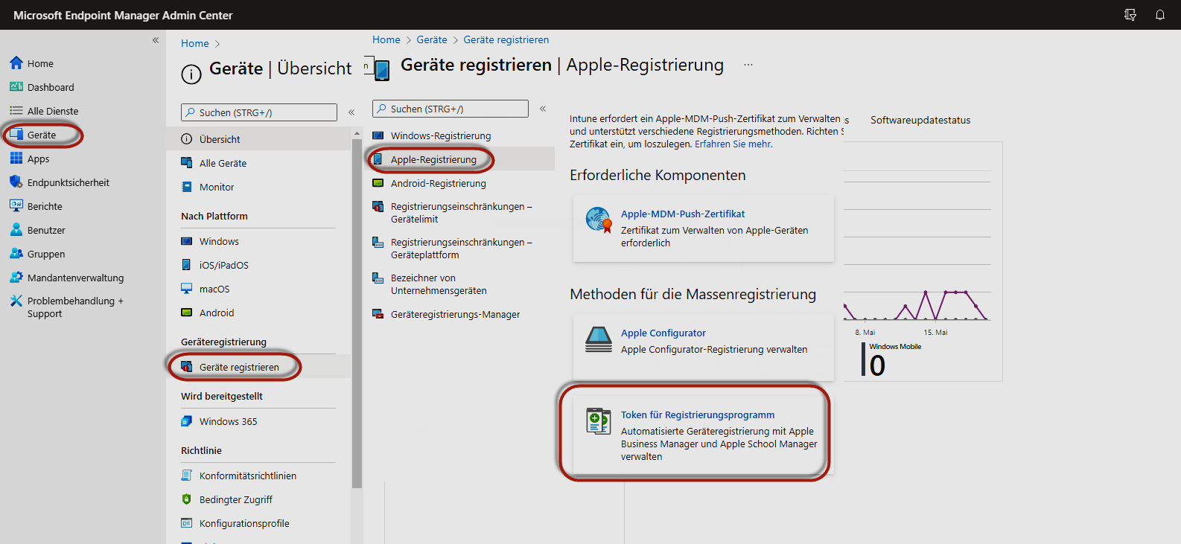Click the Apple-MDM-Push-Zertifikat globe icon
Viewport: 1181px width, 544px height.
point(598,220)
